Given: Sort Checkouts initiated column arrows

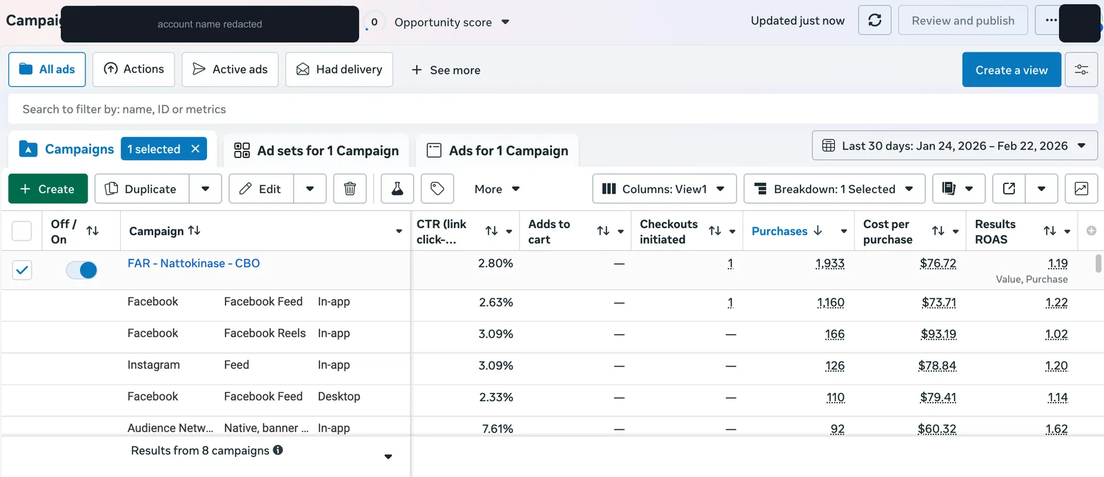Looking at the screenshot, I should (x=715, y=231).
